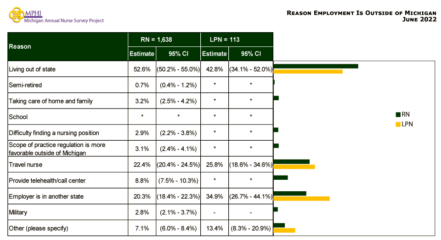The width and height of the screenshot is (441, 240).
Task: Click the (18.4% - 22.3%) cell
Action: pos(178,196)
